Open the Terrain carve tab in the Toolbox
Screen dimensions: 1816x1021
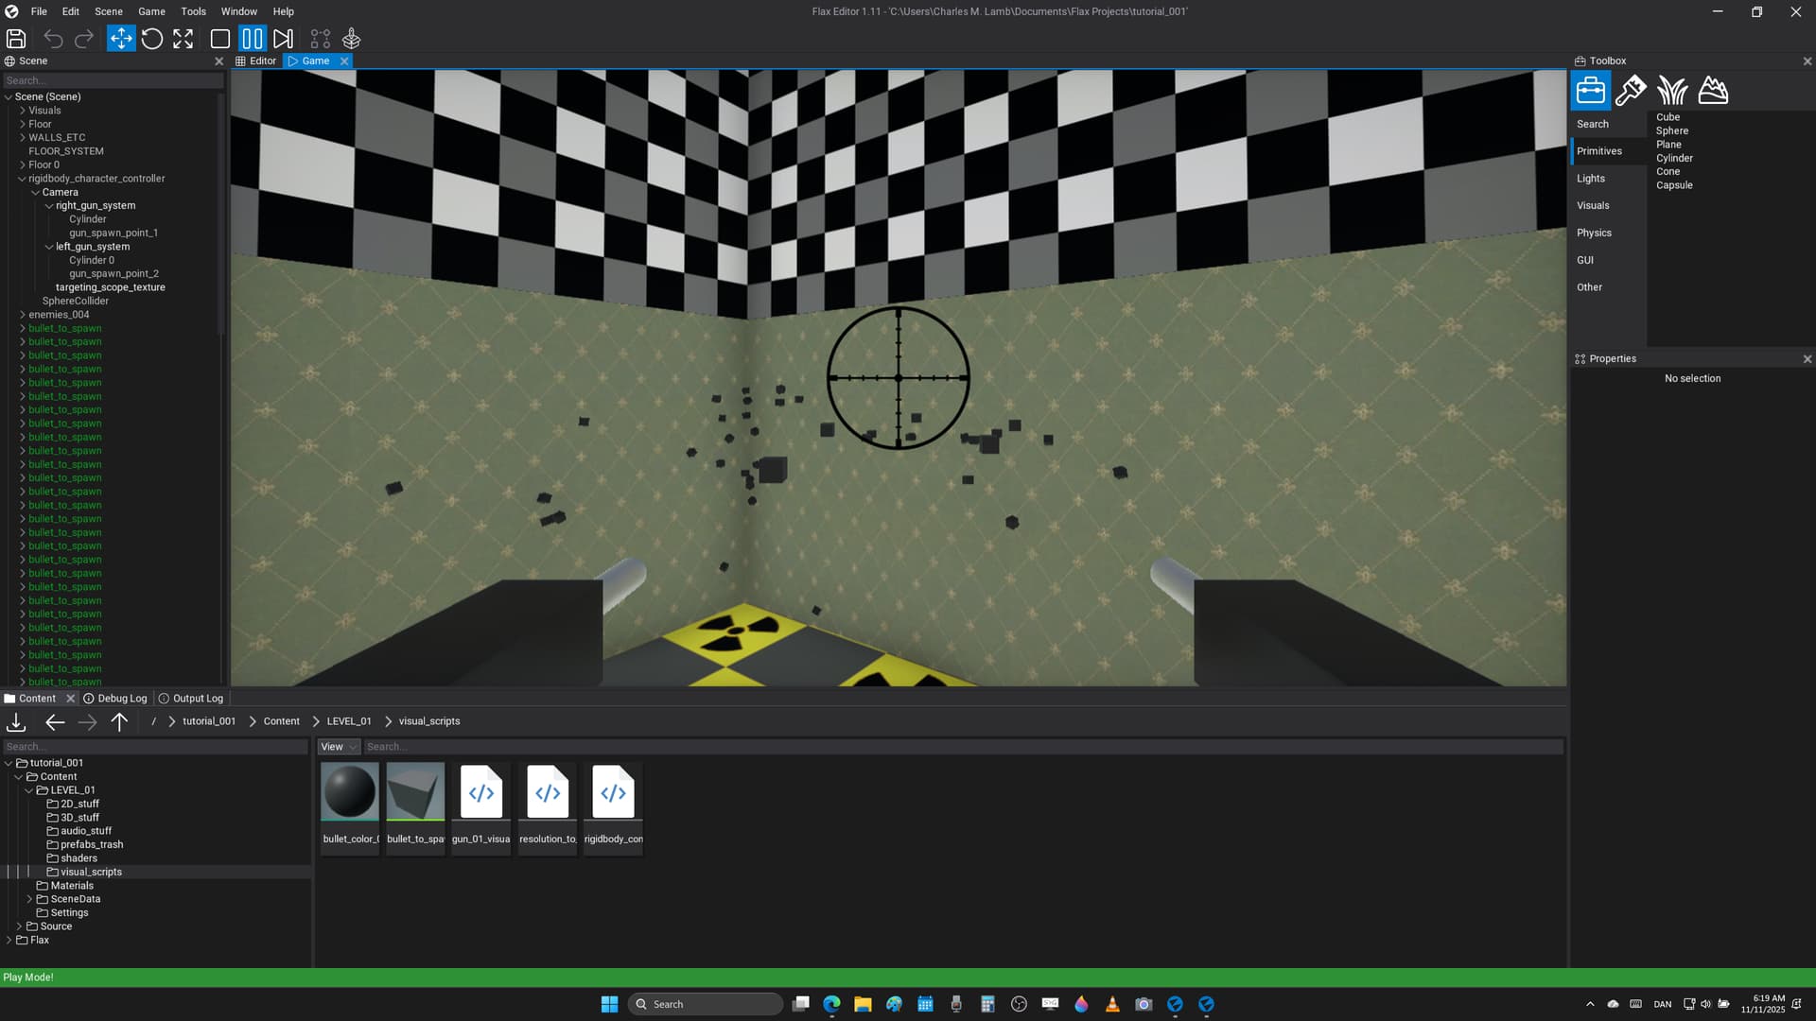(x=1713, y=91)
